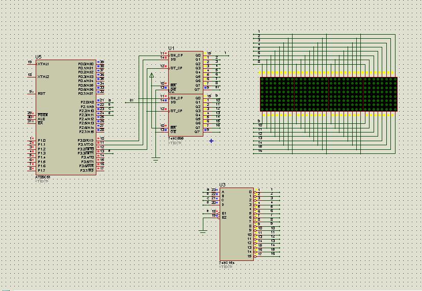
Task: Select the U2 74HC595 shift register
Action: 185,115
